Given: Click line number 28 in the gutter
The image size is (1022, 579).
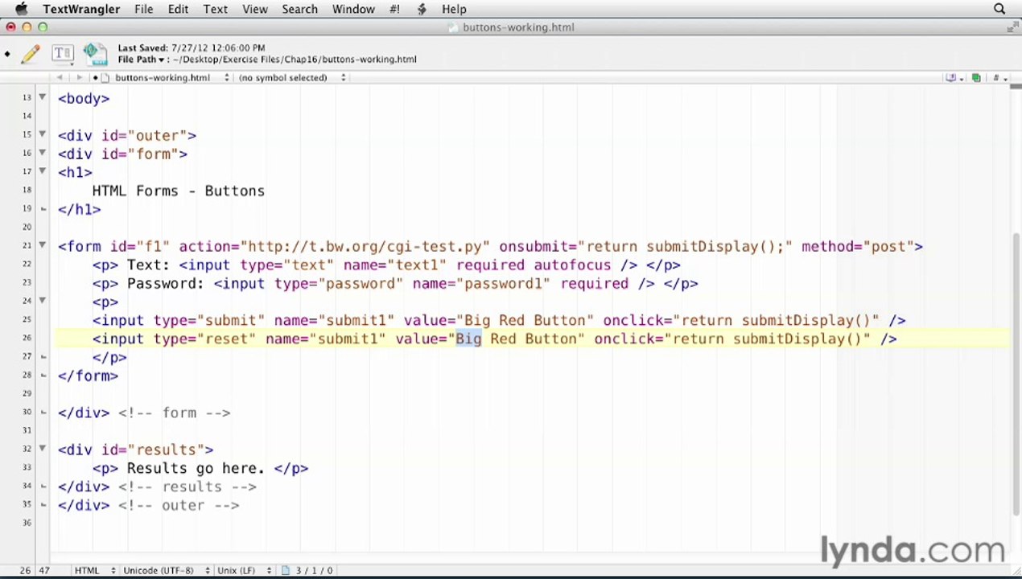Looking at the screenshot, I should pos(27,375).
